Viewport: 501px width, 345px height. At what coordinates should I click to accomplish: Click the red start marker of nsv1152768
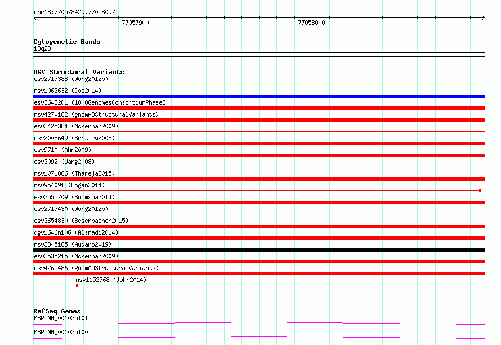pyautogui.click(x=77, y=285)
